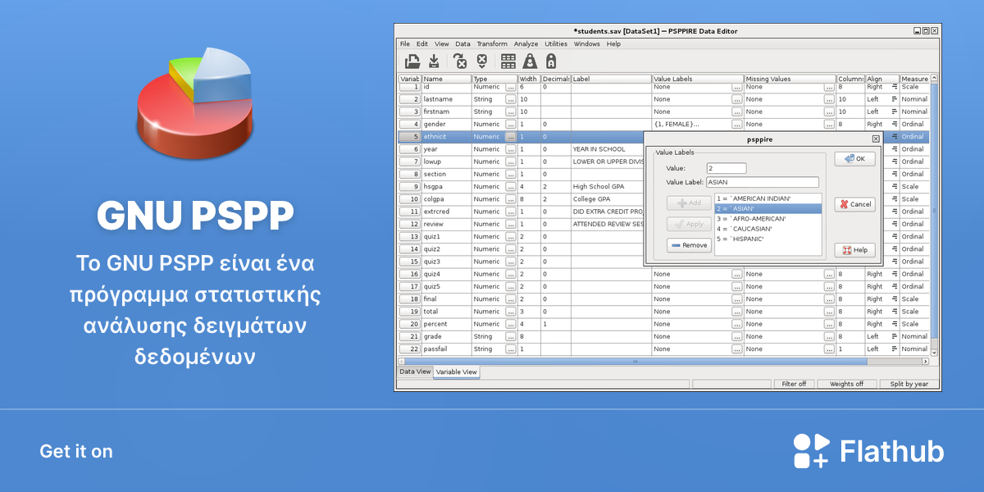Click the align icon in the passfail row
Screen dimensions: 984x492
click(x=895, y=349)
